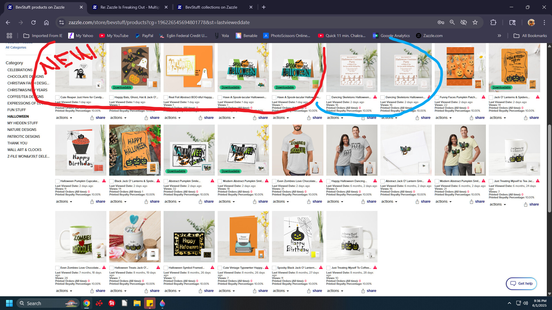This screenshot has width=552, height=310.
Task: Open actions menu for Abstract Pumpkin Smile
Action: [x=172, y=201]
